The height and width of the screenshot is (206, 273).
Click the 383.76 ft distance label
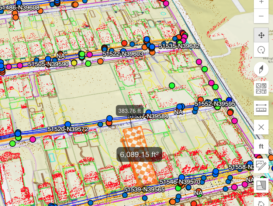(130, 111)
